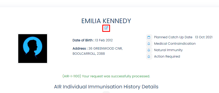The width and height of the screenshot is (219, 93).
Task: Click the edit pencil icon under Emilia Kennedy
Action: point(106,28)
